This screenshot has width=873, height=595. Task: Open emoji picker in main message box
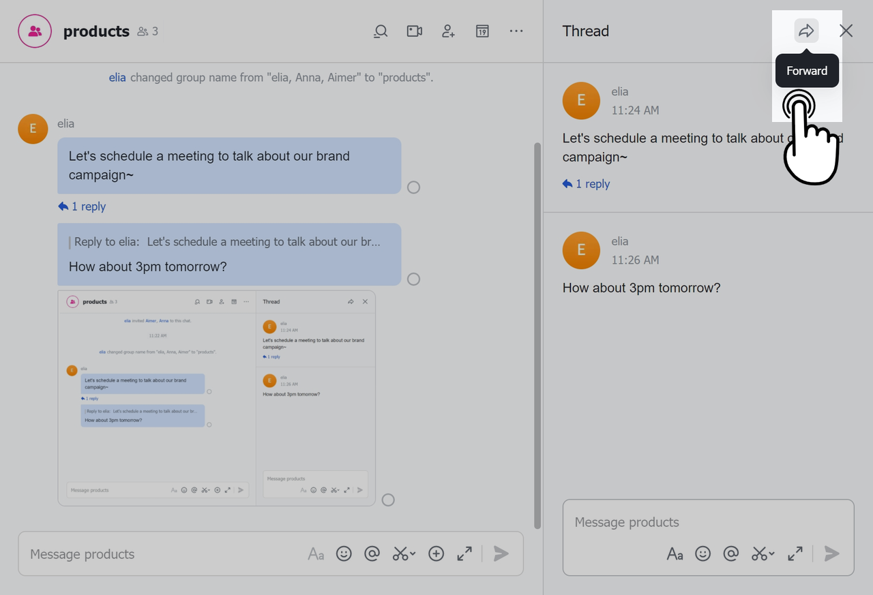tap(344, 553)
